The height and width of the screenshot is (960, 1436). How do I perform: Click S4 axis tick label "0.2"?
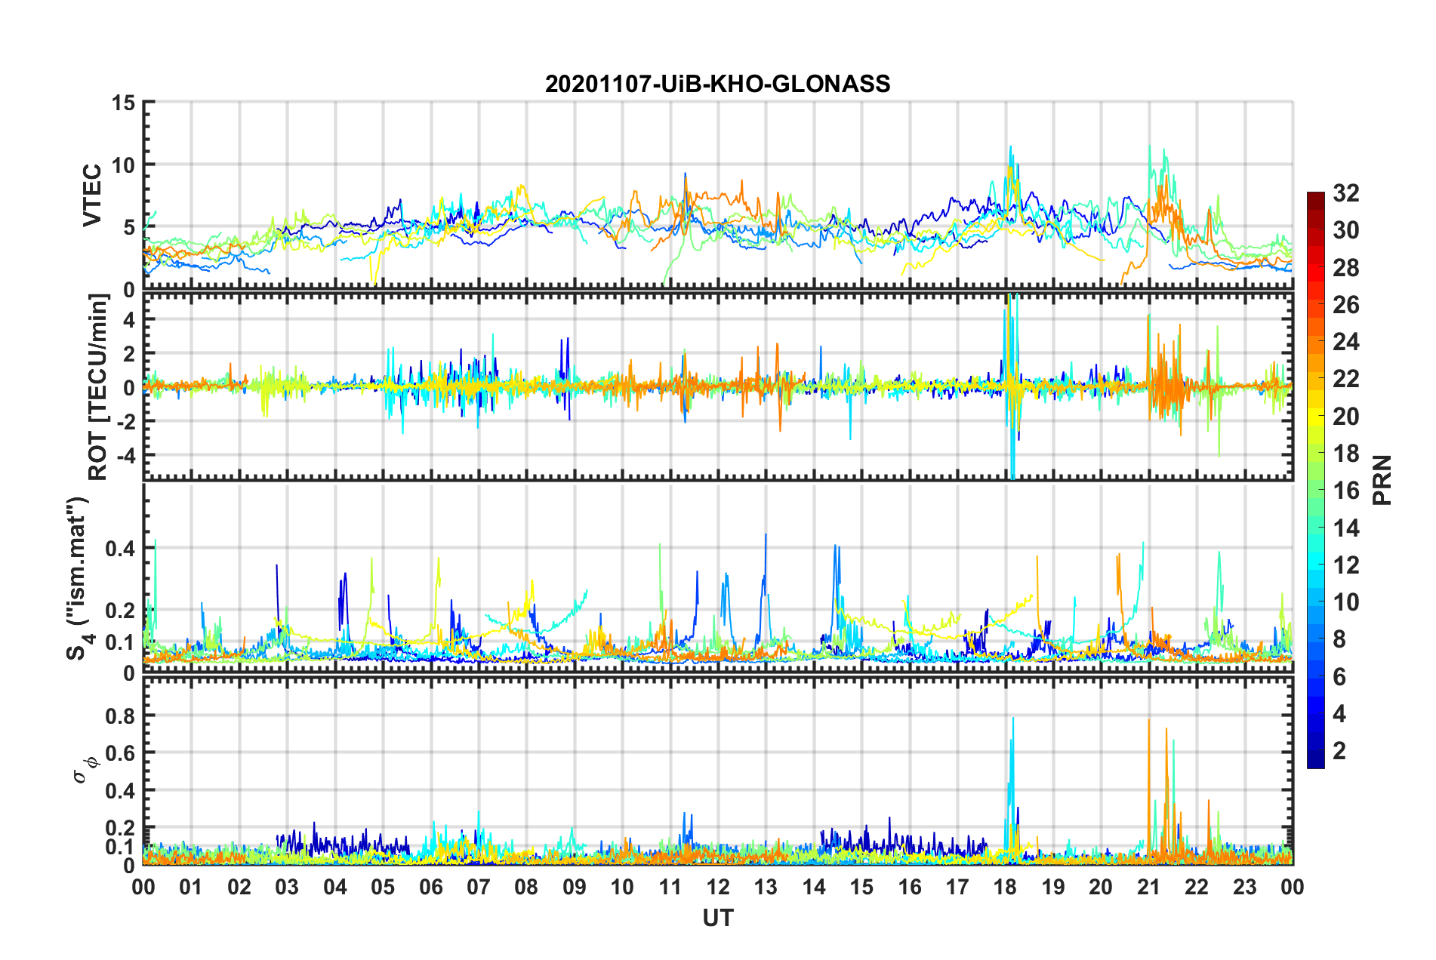pos(120,611)
